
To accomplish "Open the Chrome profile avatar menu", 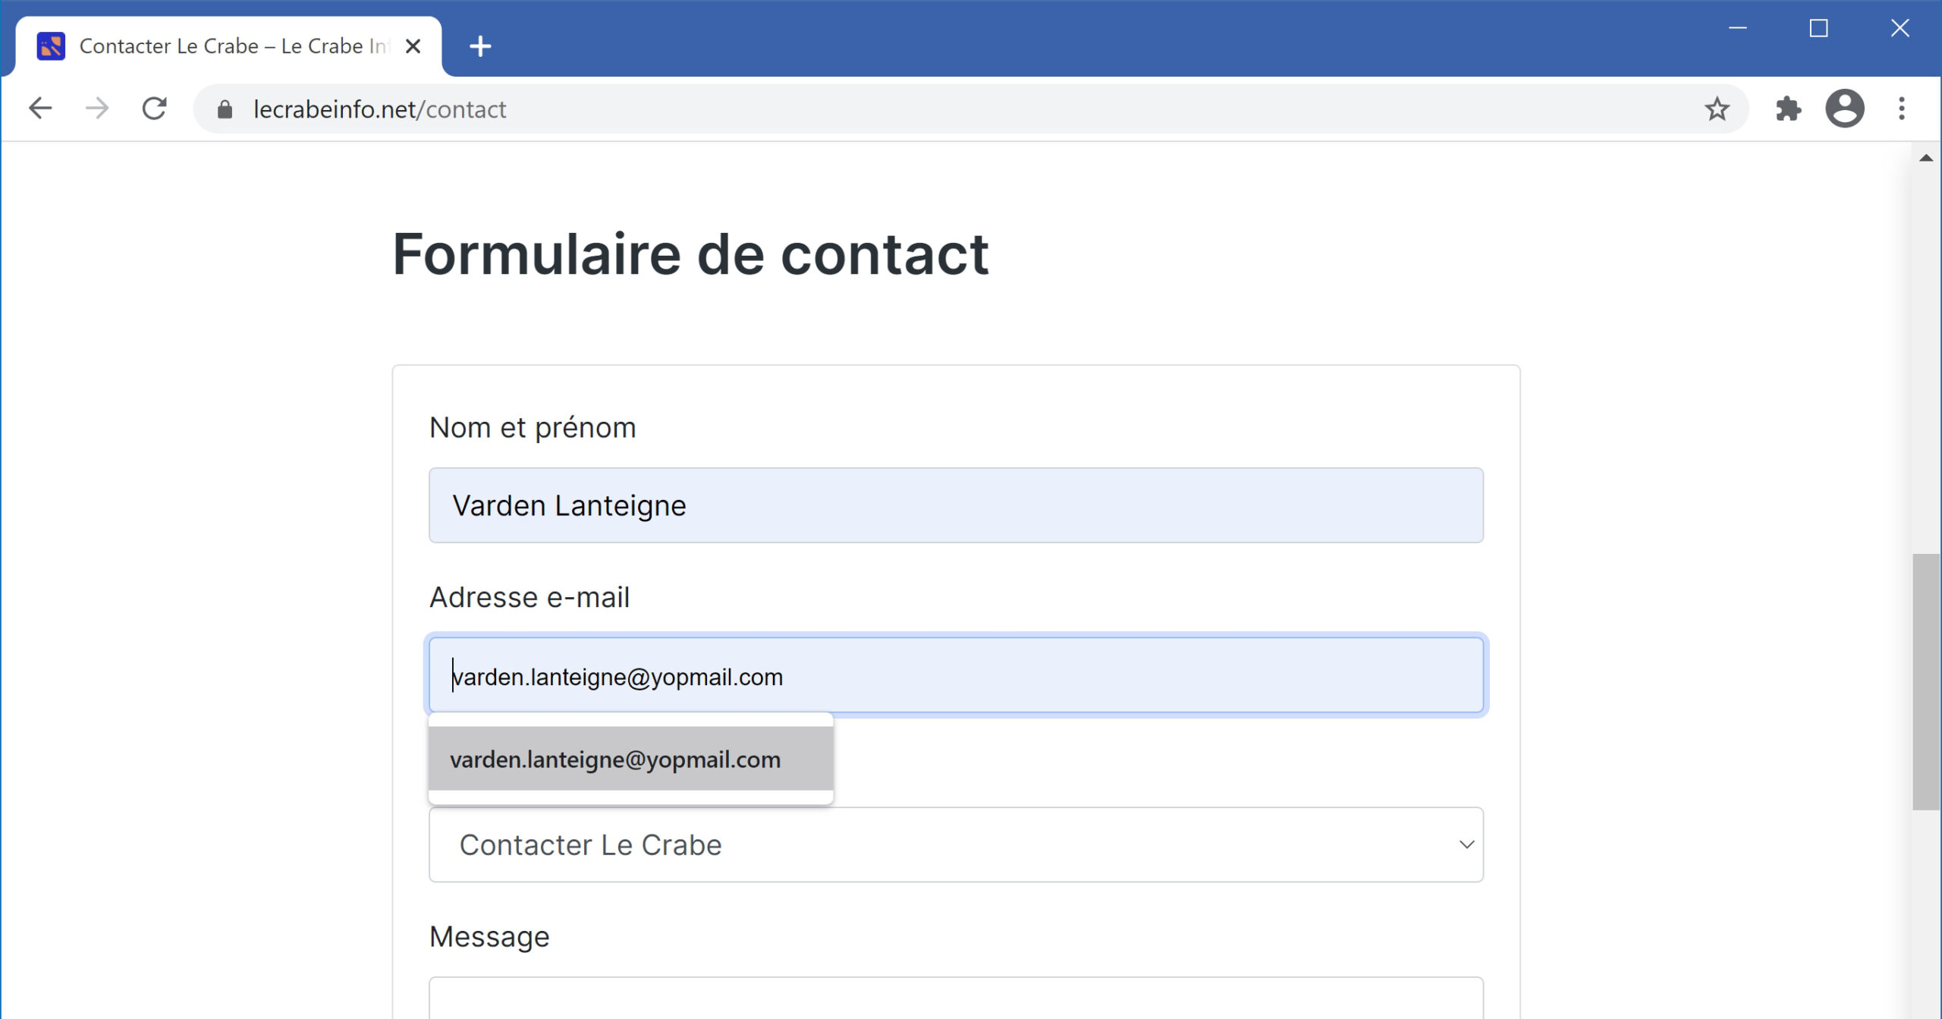I will coord(1845,109).
